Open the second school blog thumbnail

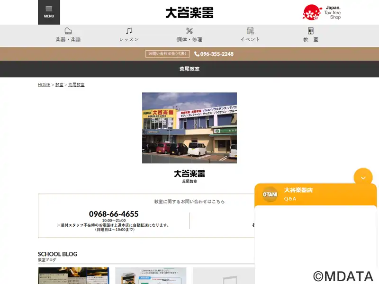tap(151, 275)
